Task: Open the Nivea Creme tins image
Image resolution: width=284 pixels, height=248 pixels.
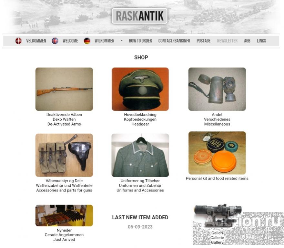Action: (x=217, y=153)
